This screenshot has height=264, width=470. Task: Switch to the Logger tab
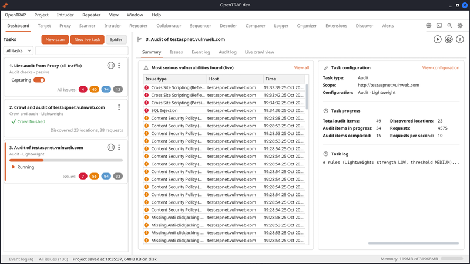point(281,26)
